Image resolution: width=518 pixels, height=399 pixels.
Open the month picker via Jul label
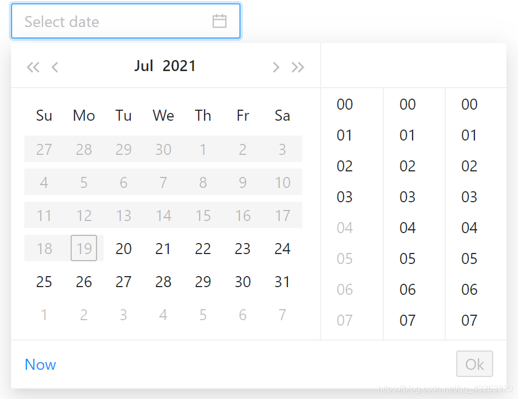point(143,66)
